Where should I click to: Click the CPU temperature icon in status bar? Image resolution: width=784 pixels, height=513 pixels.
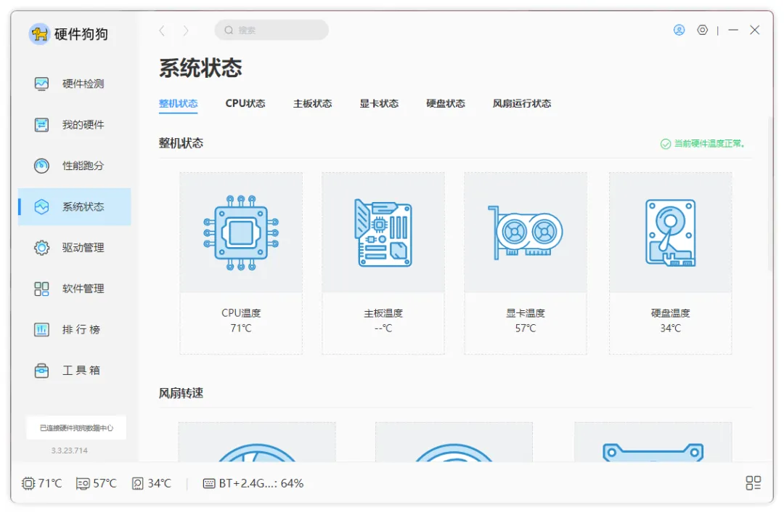pos(27,482)
